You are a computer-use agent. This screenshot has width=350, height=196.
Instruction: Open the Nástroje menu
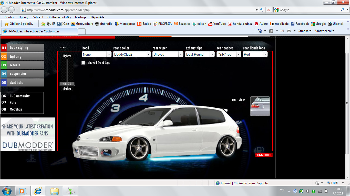80,17
